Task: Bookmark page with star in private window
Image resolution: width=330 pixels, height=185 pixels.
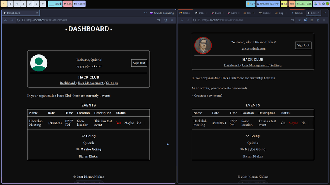Action: pyautogui.click(x=159, y=20)
